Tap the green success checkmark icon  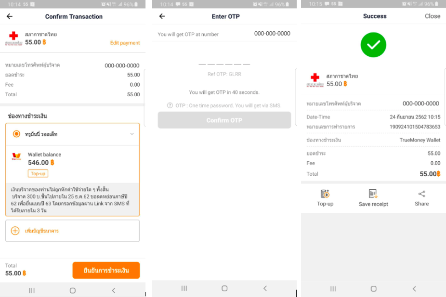coord(373,45)
